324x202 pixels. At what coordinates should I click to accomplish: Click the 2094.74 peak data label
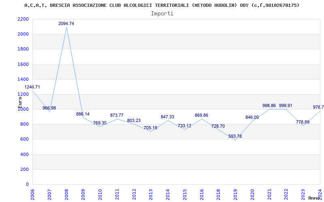(x=66, y=23)
